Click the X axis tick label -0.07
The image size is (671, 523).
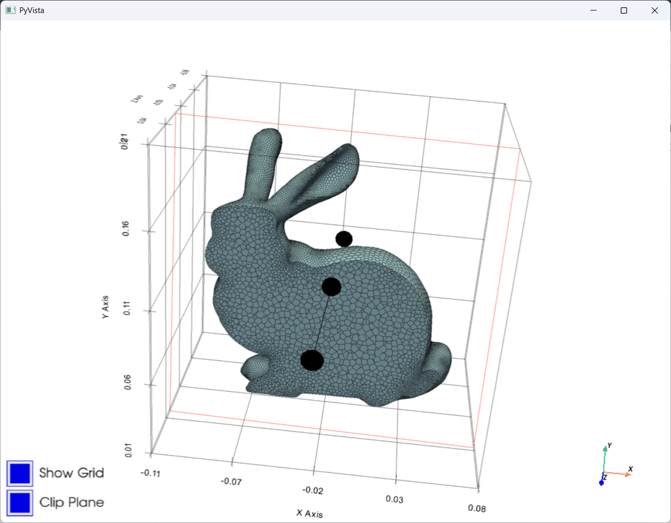coord(231,481)
